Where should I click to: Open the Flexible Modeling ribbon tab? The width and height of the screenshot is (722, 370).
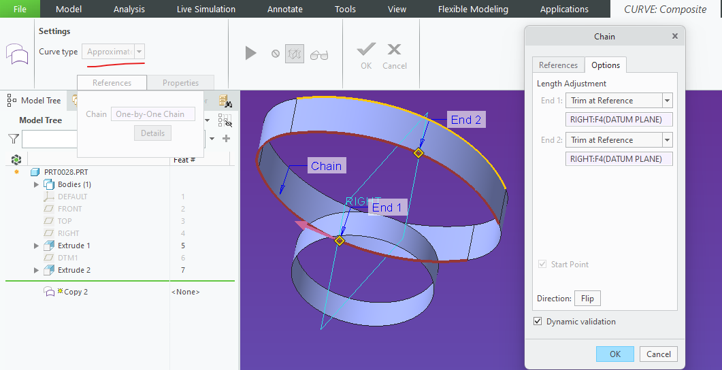point(473,9)
